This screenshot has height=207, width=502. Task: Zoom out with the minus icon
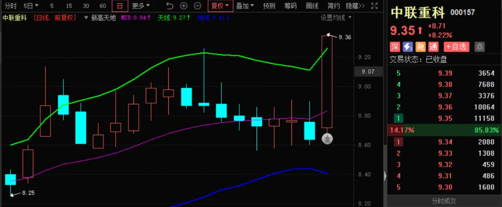198,6
